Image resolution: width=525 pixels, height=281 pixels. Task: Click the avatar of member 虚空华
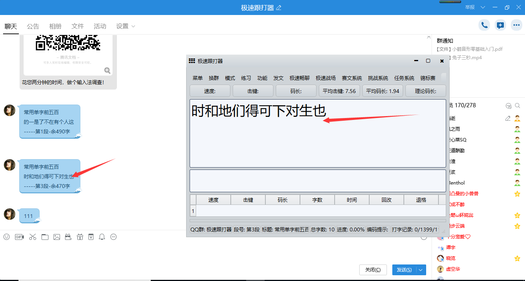click(440, 269)
